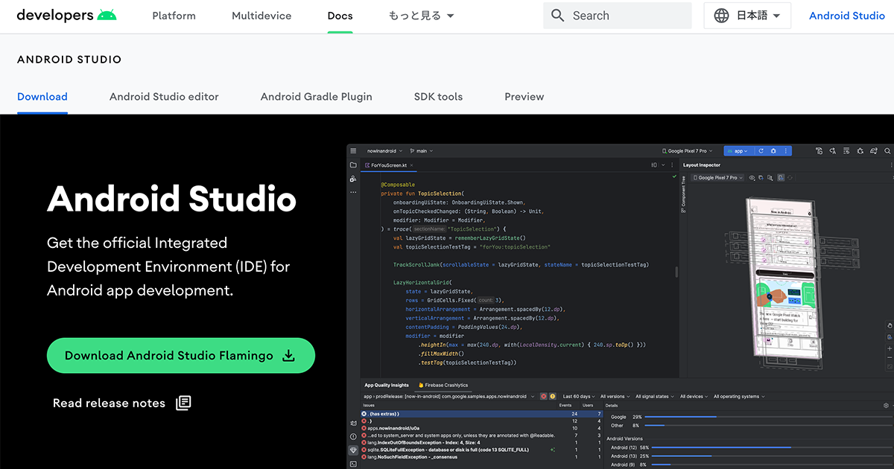Switch to the Firebase Crashlytics tab
Image resolution: width=894 pixels, height=469 pixels.
pyautogui.click(x=446, y=385)
